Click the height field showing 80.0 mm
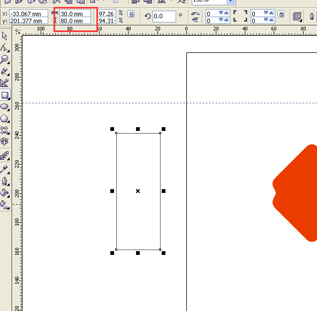This screenshot has height=311, width=317. point(75,20)
